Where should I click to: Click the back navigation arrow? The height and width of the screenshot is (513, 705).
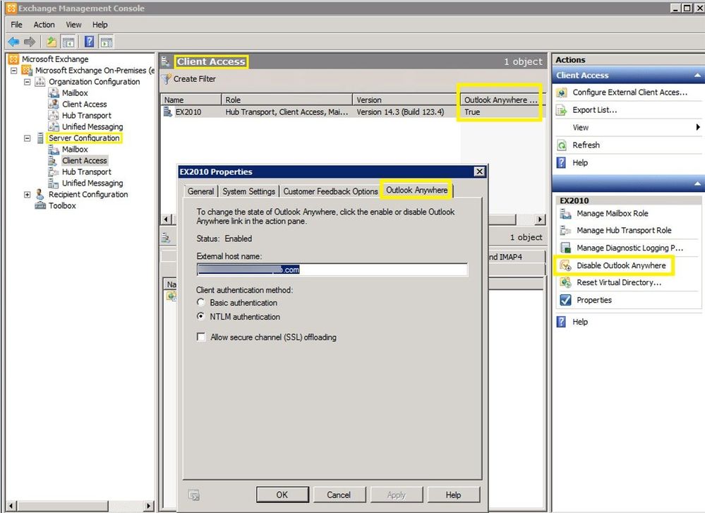tap(13, 41)
